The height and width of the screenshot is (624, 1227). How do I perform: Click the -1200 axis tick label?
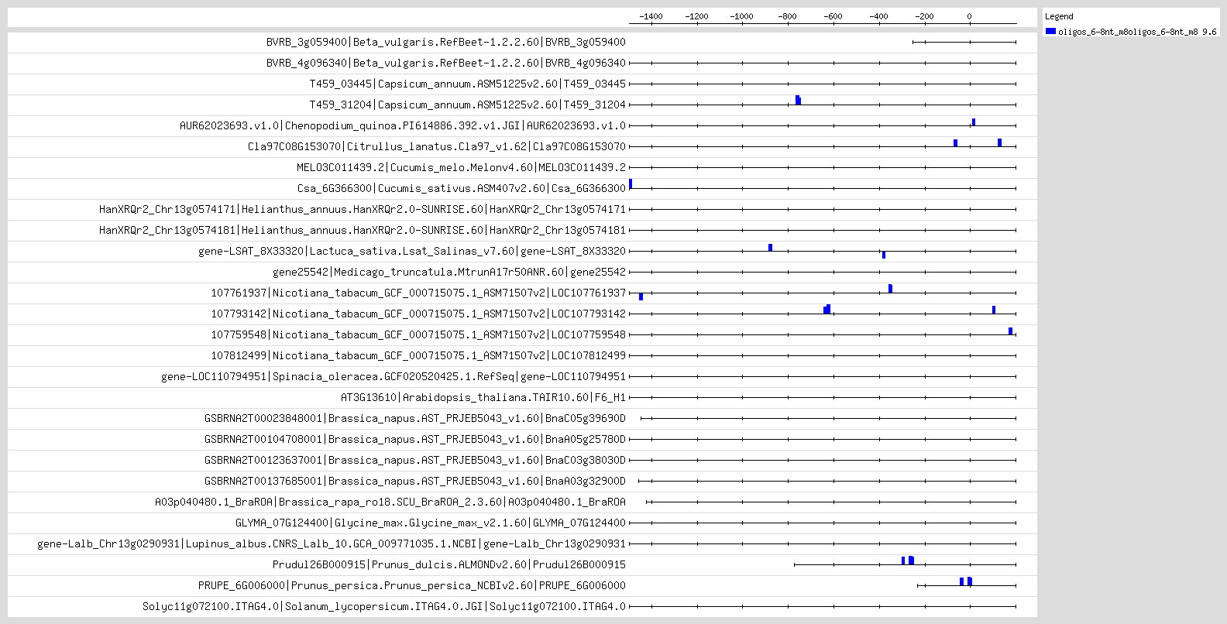tap(696, 16)
